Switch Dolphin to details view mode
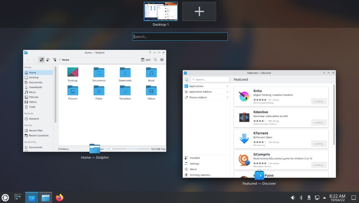This screenshot has width=359, height=203. (x=48, y=59)
